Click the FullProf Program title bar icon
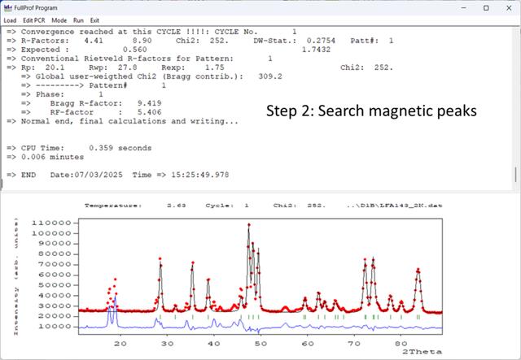The height and width of the screenshot is (360, 521). (x=8, y=7)
